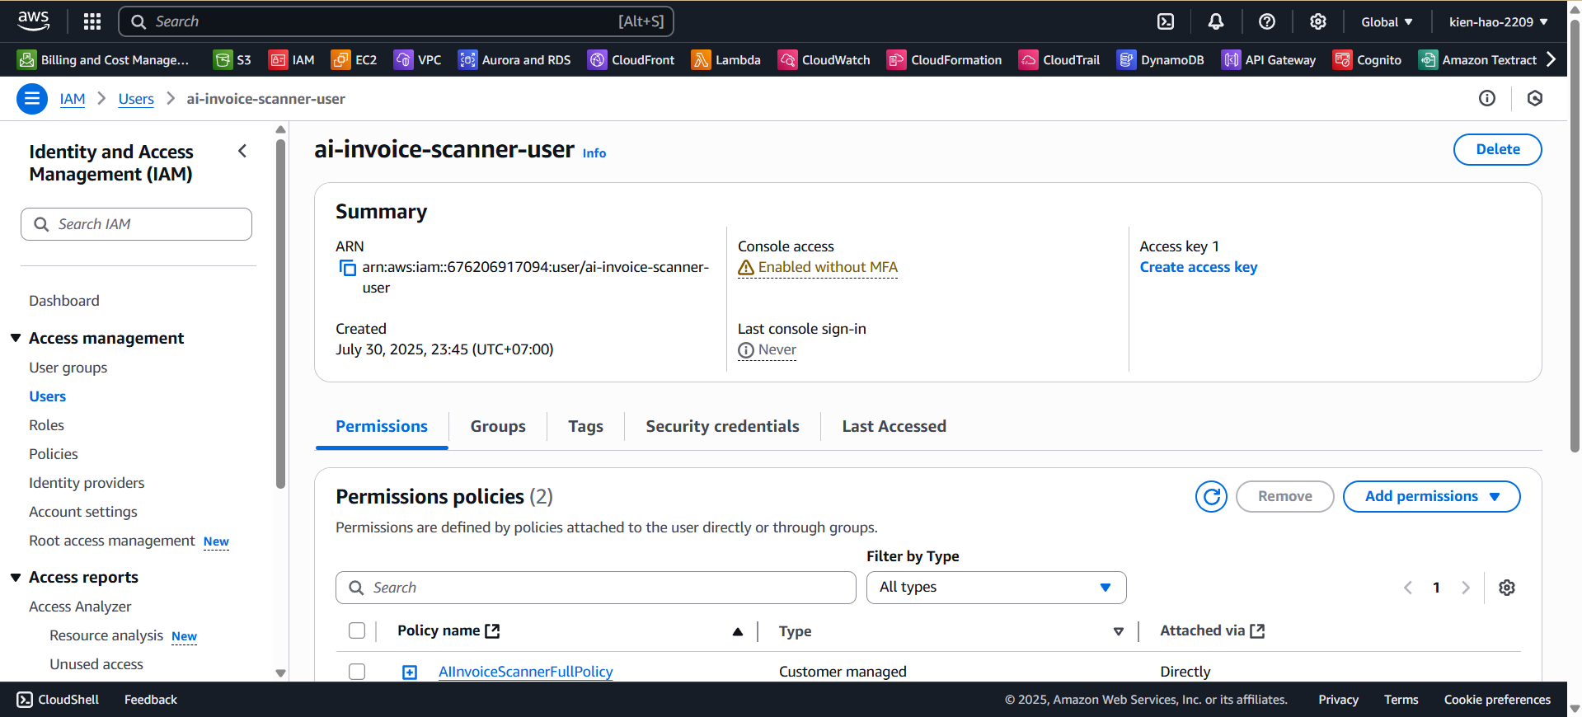1582x717 pixels.
Task: Open the AWS home logo
Action: click(x=34, y=21)
